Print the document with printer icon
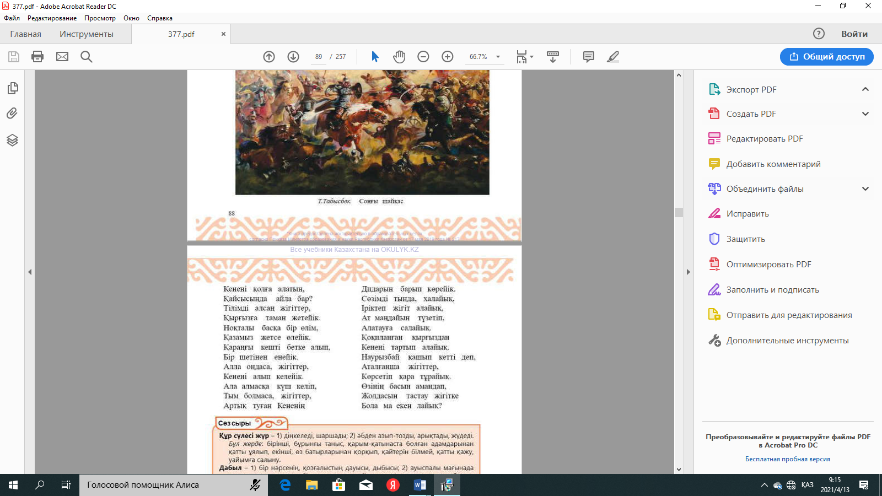The image size is (882, 496). 37,57
